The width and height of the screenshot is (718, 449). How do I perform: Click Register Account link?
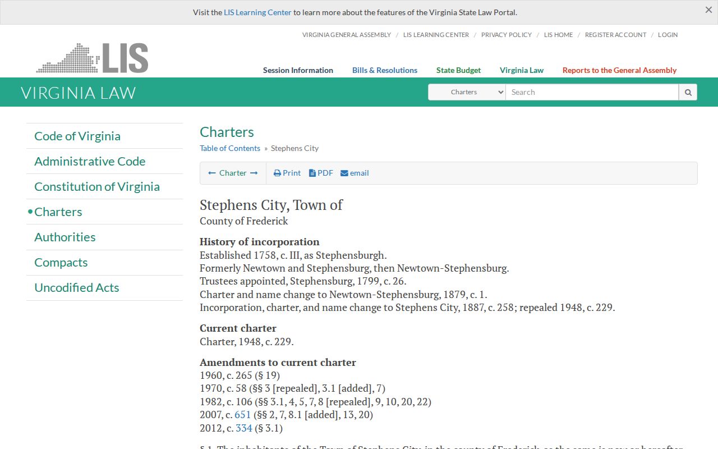point(615,35)
